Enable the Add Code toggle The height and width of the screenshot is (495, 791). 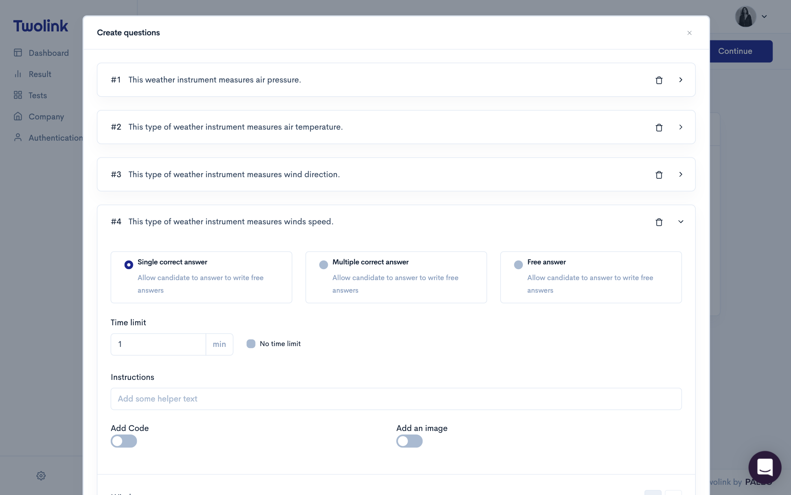(x=123, y=441)
